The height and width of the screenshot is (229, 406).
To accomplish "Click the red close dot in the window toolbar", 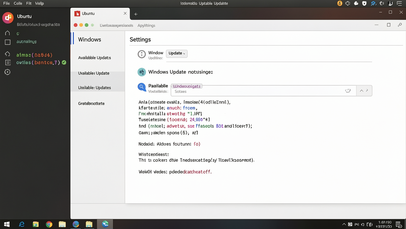I will click(x=76, y=25).
